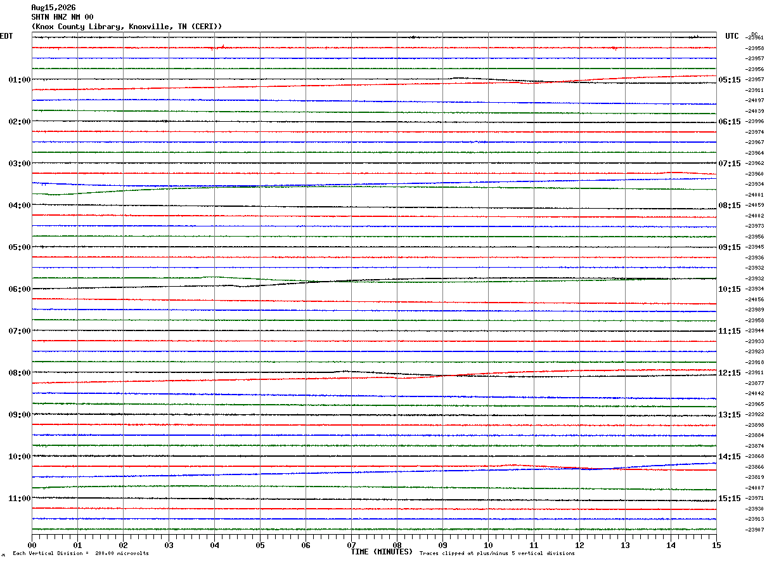767x562 pixels.
Task: Select the 09 minute tick on time axis
Action: (442, 545)
